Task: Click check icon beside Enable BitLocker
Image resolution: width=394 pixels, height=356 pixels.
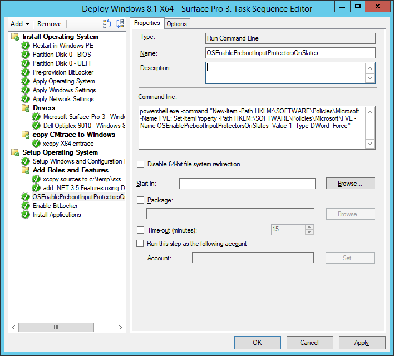Action: coord(26,206)
